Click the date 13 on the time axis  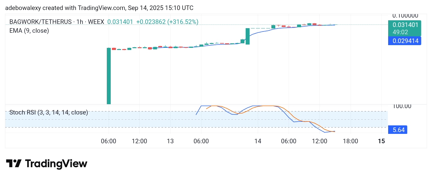tap(170, 141)
